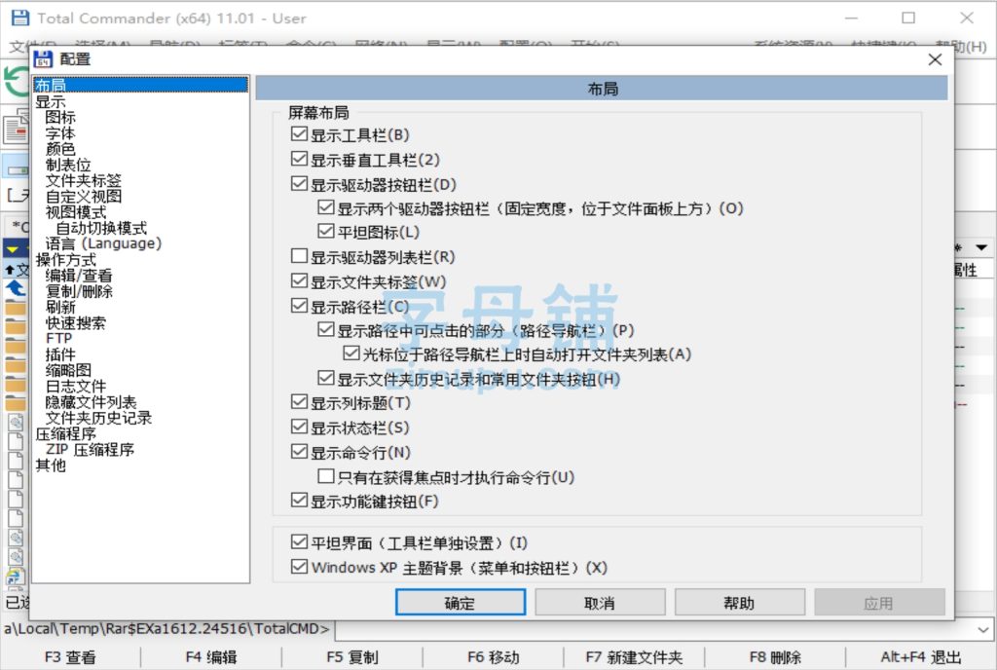Screen dimensions: 997x670
Task: Open 帮助(H) menu in main window
Action: 960,47
